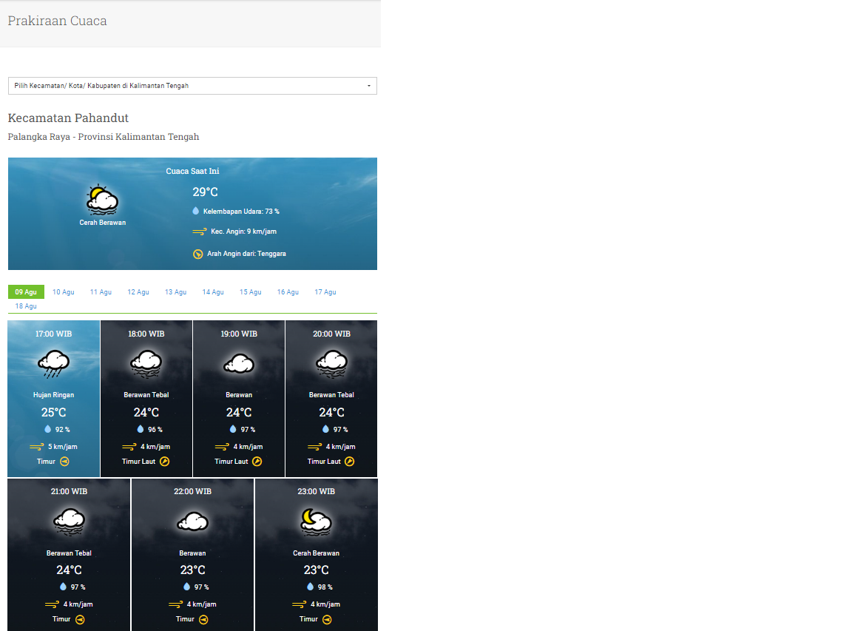Click the 22:00 WIB time label
Viewport: 852px width, 631px height.
(192, 491)
